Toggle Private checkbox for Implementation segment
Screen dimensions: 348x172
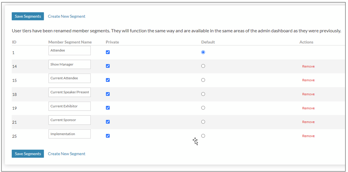pos(108,136)
